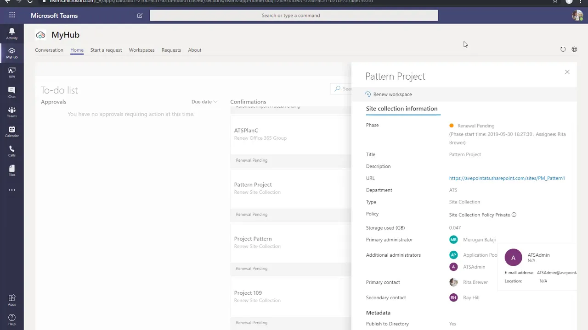The height and width of the screenshot is (330, 588).
Task: Click the ATSAdmin avatar in administrators list
Action: tap(453, 267)
